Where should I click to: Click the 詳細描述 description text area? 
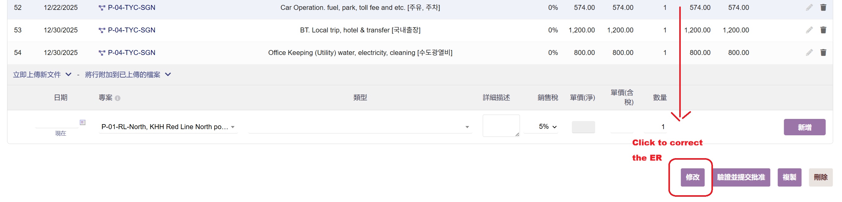500,126
